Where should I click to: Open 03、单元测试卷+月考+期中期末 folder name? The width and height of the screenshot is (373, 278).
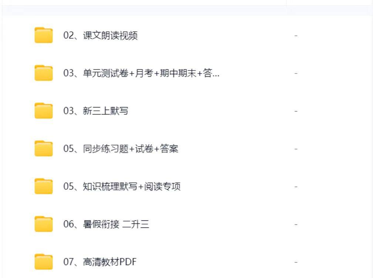pyautogui.click(x=141, y=73)
